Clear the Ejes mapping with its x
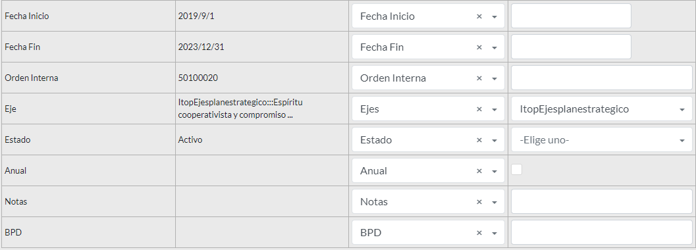 pos(479,109)
